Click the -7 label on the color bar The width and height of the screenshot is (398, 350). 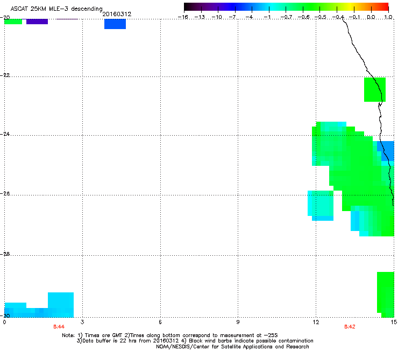point(232,17)
